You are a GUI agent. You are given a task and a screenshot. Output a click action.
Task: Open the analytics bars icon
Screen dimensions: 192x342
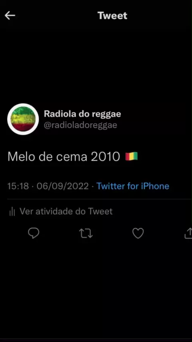tap(12, 211)
